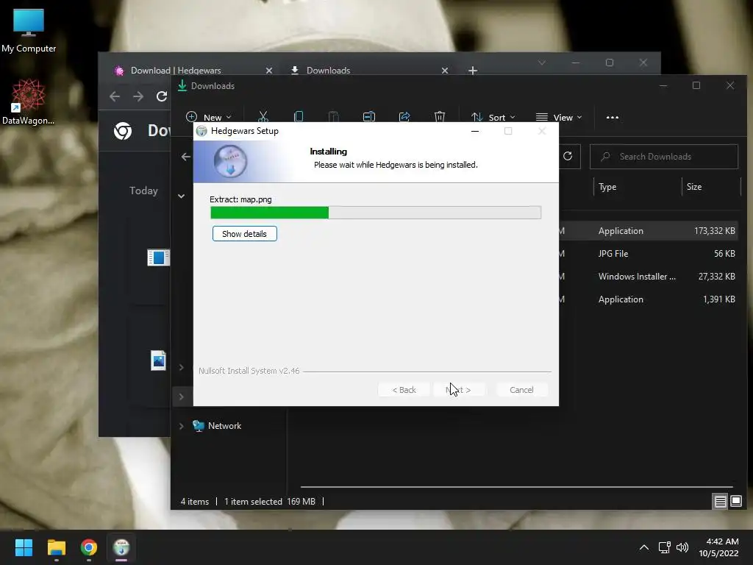The image size is (753, 565).
Task: Click the Back button in Hedgewars Setup
Action: tap(404, 390)
